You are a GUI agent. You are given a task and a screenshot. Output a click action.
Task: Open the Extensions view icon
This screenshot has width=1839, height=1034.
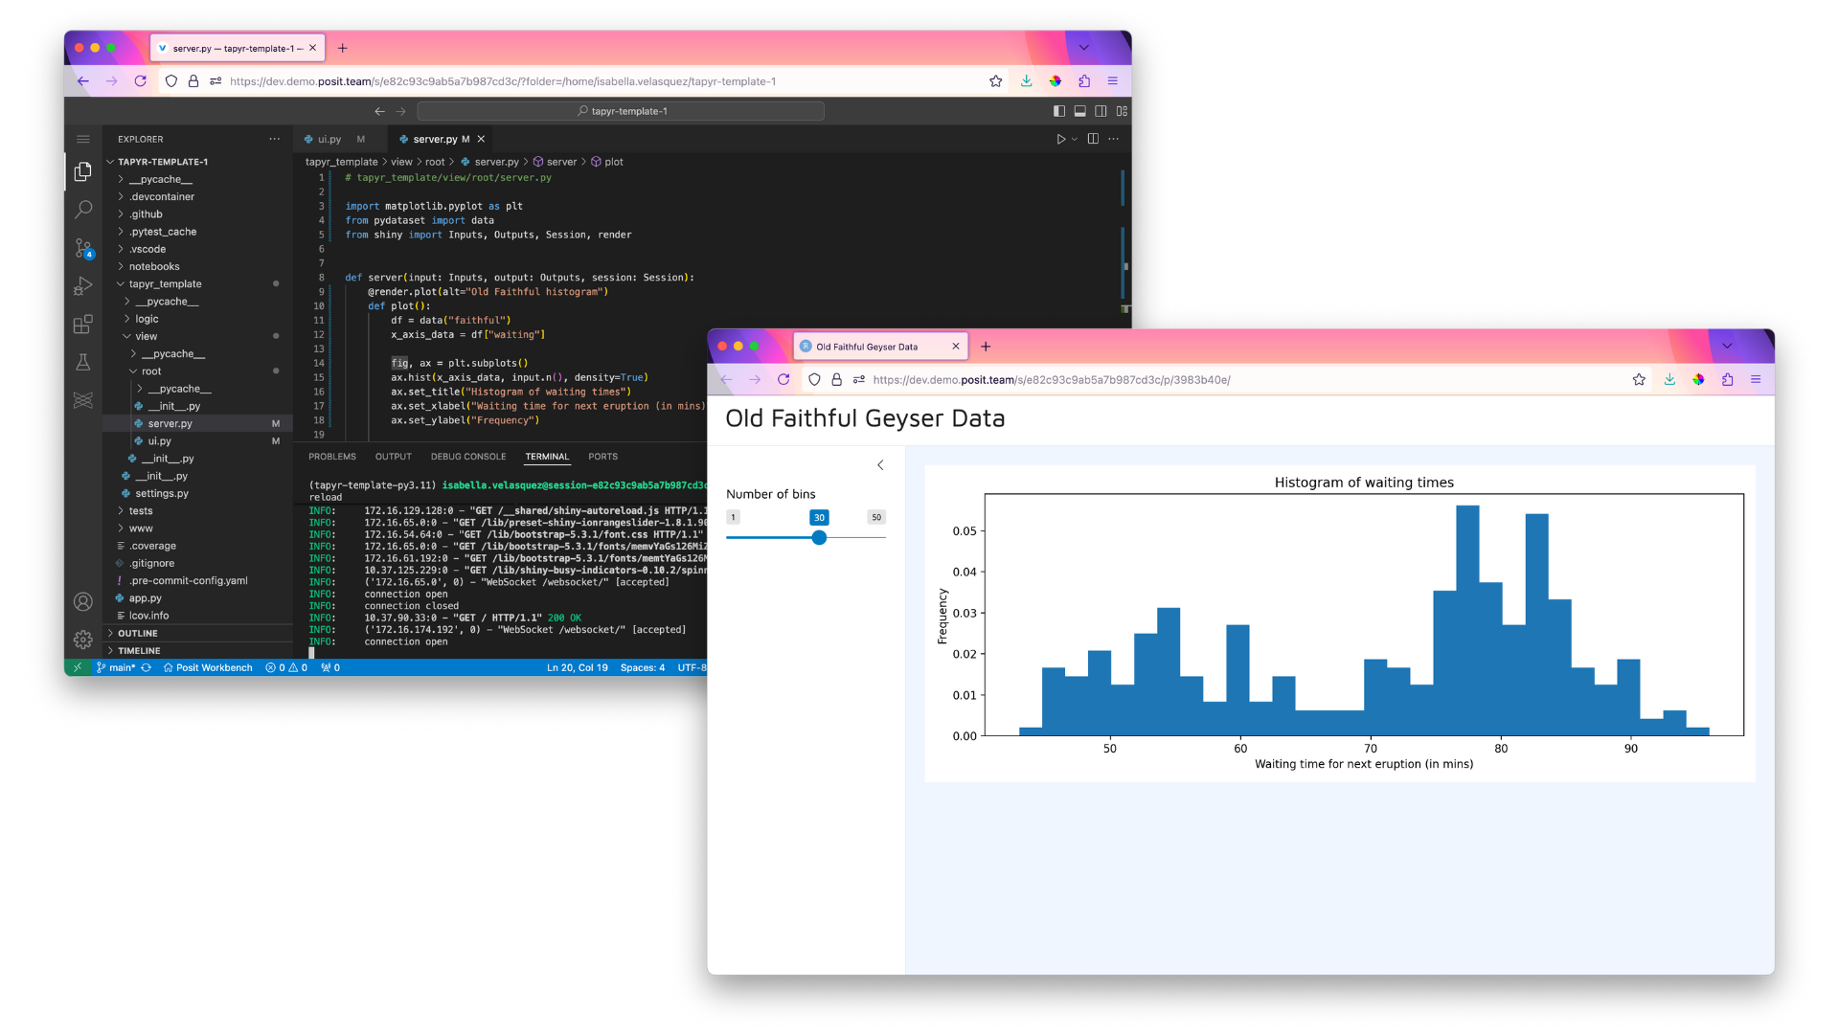pyautogui.click(x=83, y=324)
